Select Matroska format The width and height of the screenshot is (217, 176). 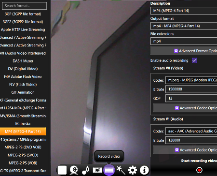(23, 124)
